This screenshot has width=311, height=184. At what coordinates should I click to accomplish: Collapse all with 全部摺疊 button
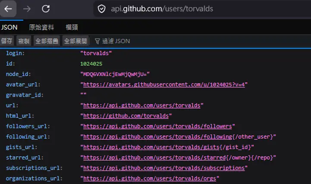(x=47, y=41)
